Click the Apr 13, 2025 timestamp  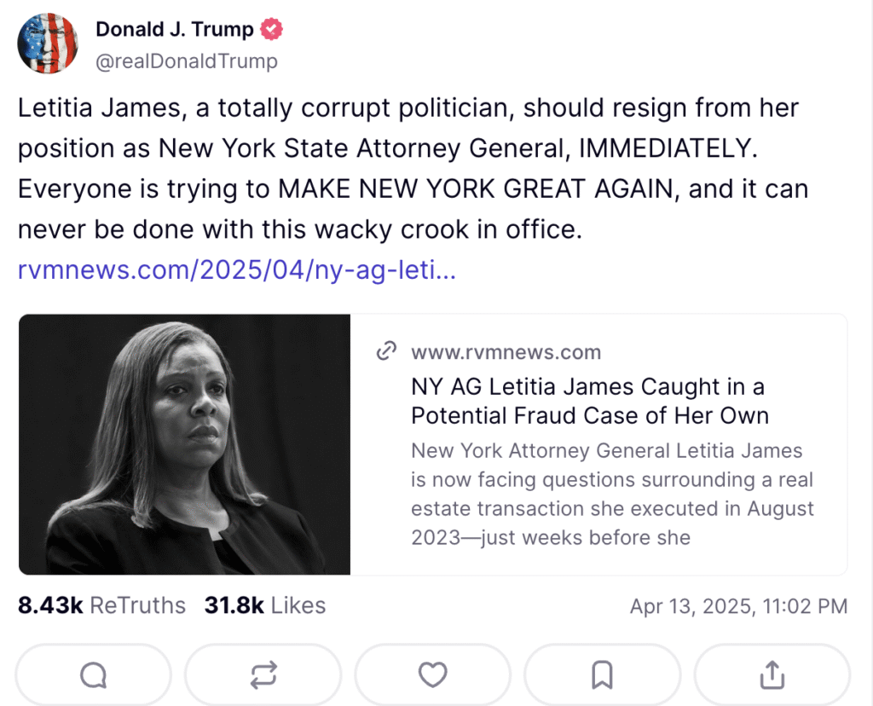point(738,606)
